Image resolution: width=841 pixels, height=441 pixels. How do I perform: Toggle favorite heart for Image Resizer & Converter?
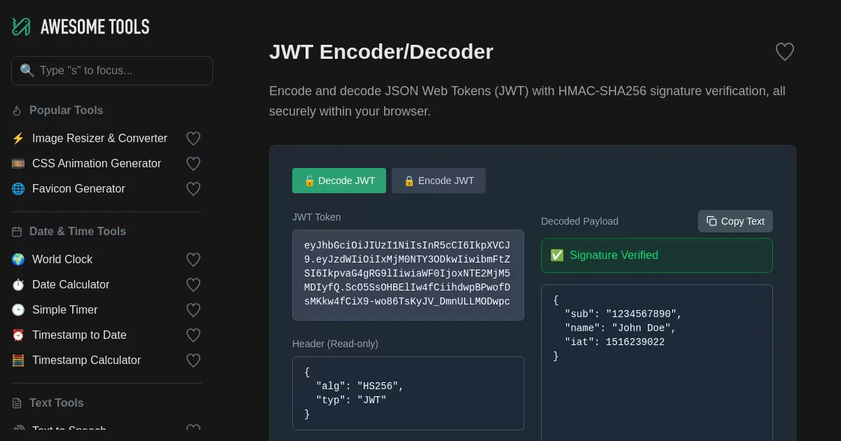(x=193, y=139)
